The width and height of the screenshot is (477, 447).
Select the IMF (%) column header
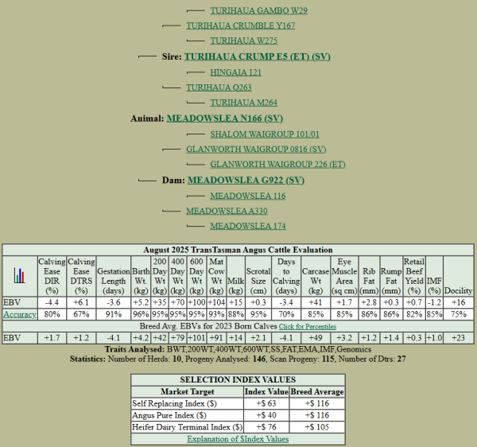[x=434, y=276]
